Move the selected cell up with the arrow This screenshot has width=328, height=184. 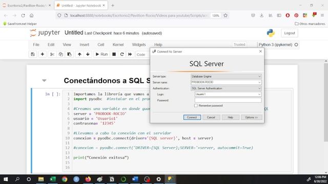(x=79, y=54)
